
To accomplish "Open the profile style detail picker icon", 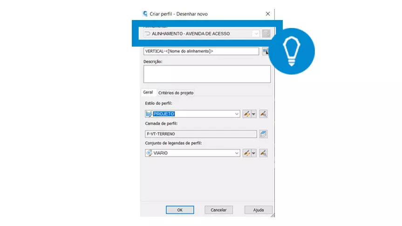I will (263, 114).
